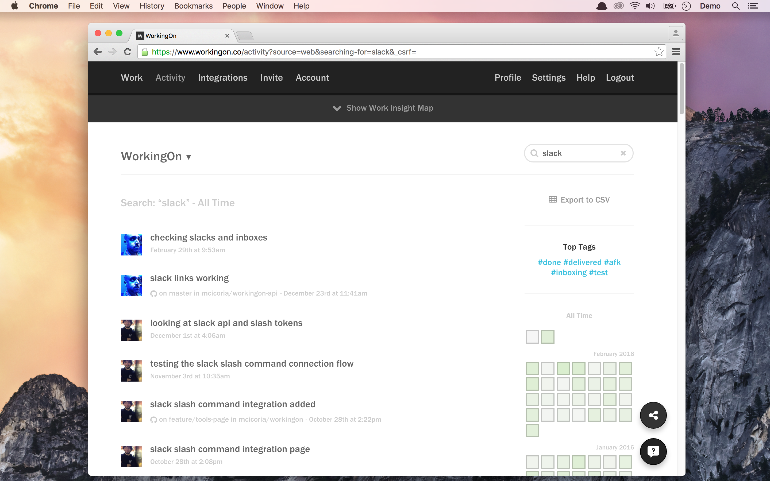Viewport: 770px width, 481px height.
Task: Open Spotlight search in menu bar
Action: 735,6
